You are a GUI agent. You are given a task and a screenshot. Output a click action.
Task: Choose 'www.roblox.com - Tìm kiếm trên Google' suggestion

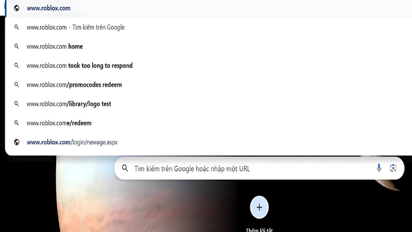(x=209, y=27)
